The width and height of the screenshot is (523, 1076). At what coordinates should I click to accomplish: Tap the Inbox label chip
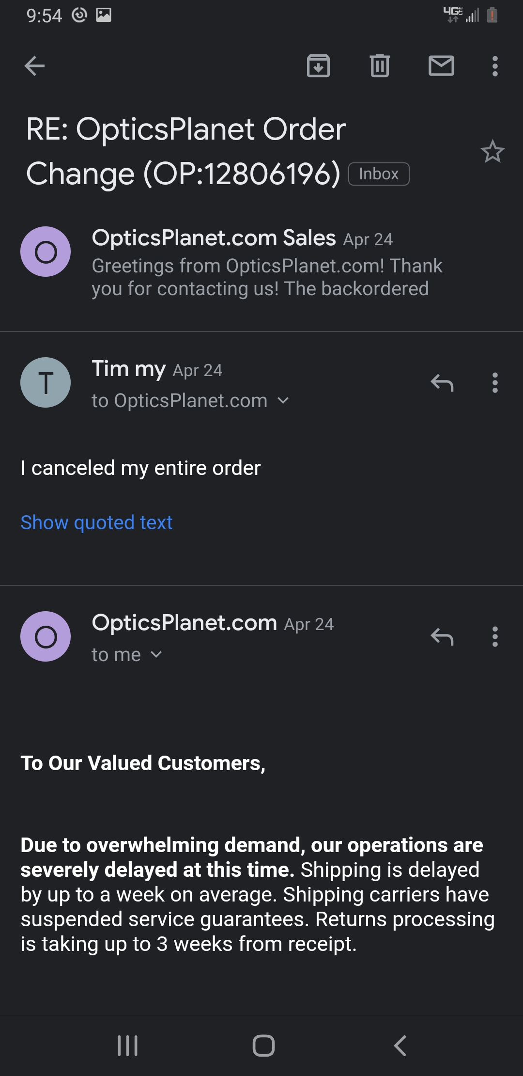pos(379,174)
